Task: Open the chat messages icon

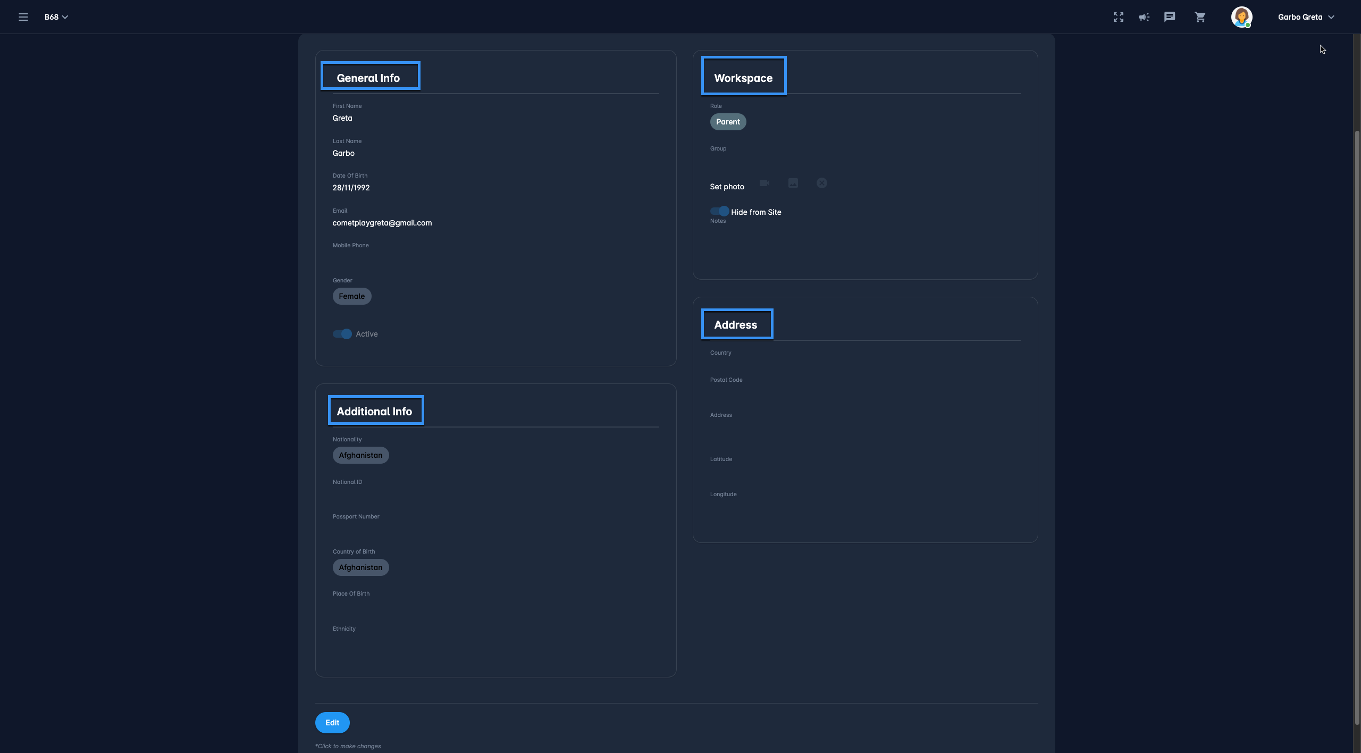Action: pyautogui.click(x=1169, y=17)
